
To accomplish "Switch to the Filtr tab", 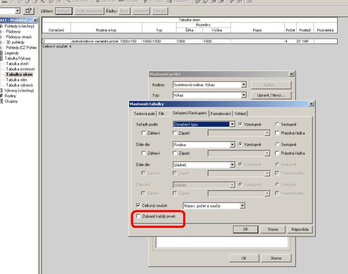I will pos(161,114).
